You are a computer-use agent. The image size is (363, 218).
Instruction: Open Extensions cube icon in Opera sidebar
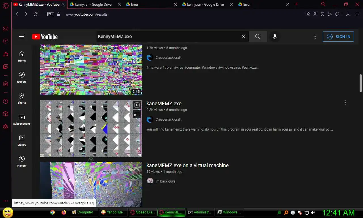[5, 114]
